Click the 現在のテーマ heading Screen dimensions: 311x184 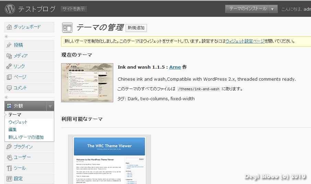77,55
